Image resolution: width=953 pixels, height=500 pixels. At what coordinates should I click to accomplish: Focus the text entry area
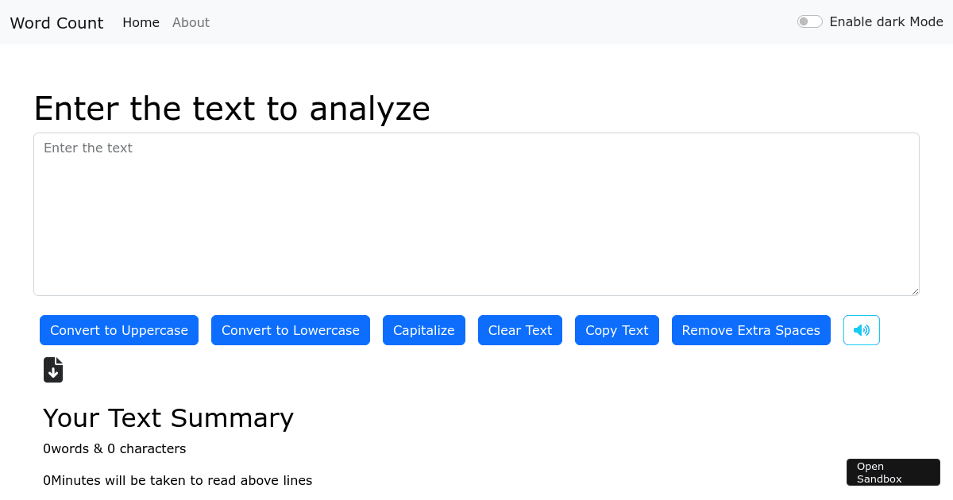click(x=476, y=214)
